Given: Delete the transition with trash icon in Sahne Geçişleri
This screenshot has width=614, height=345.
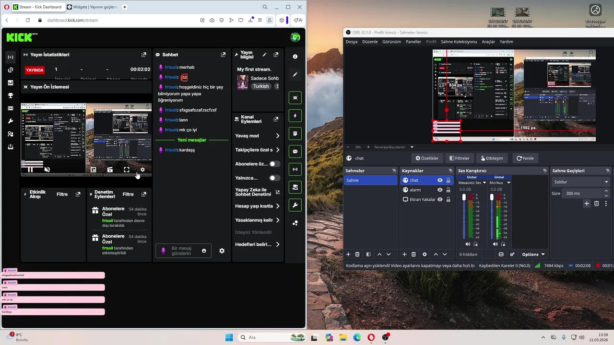Looking at the screenshot, I should [597, 204].
